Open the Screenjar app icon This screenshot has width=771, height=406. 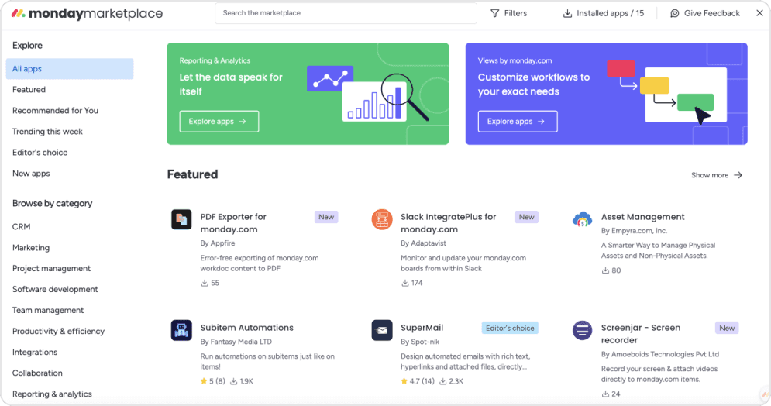[x=582, y=330]
